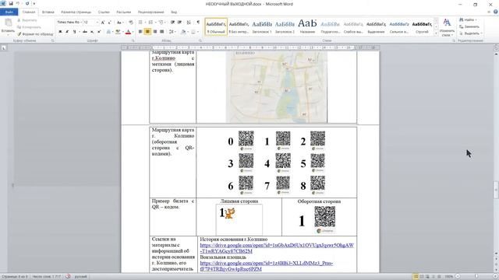Image resolution: width=499 pixels, height=280 pixels.
Task: Open История основания г.Колпино Drive link
Action: pyautogui.click(x=277, y=248)
